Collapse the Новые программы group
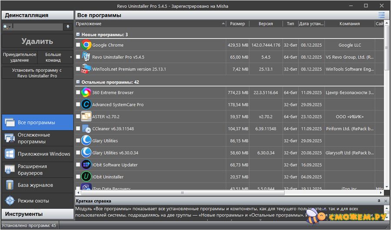The height and width of the screenshot is (230, 391). coord(78,35)
